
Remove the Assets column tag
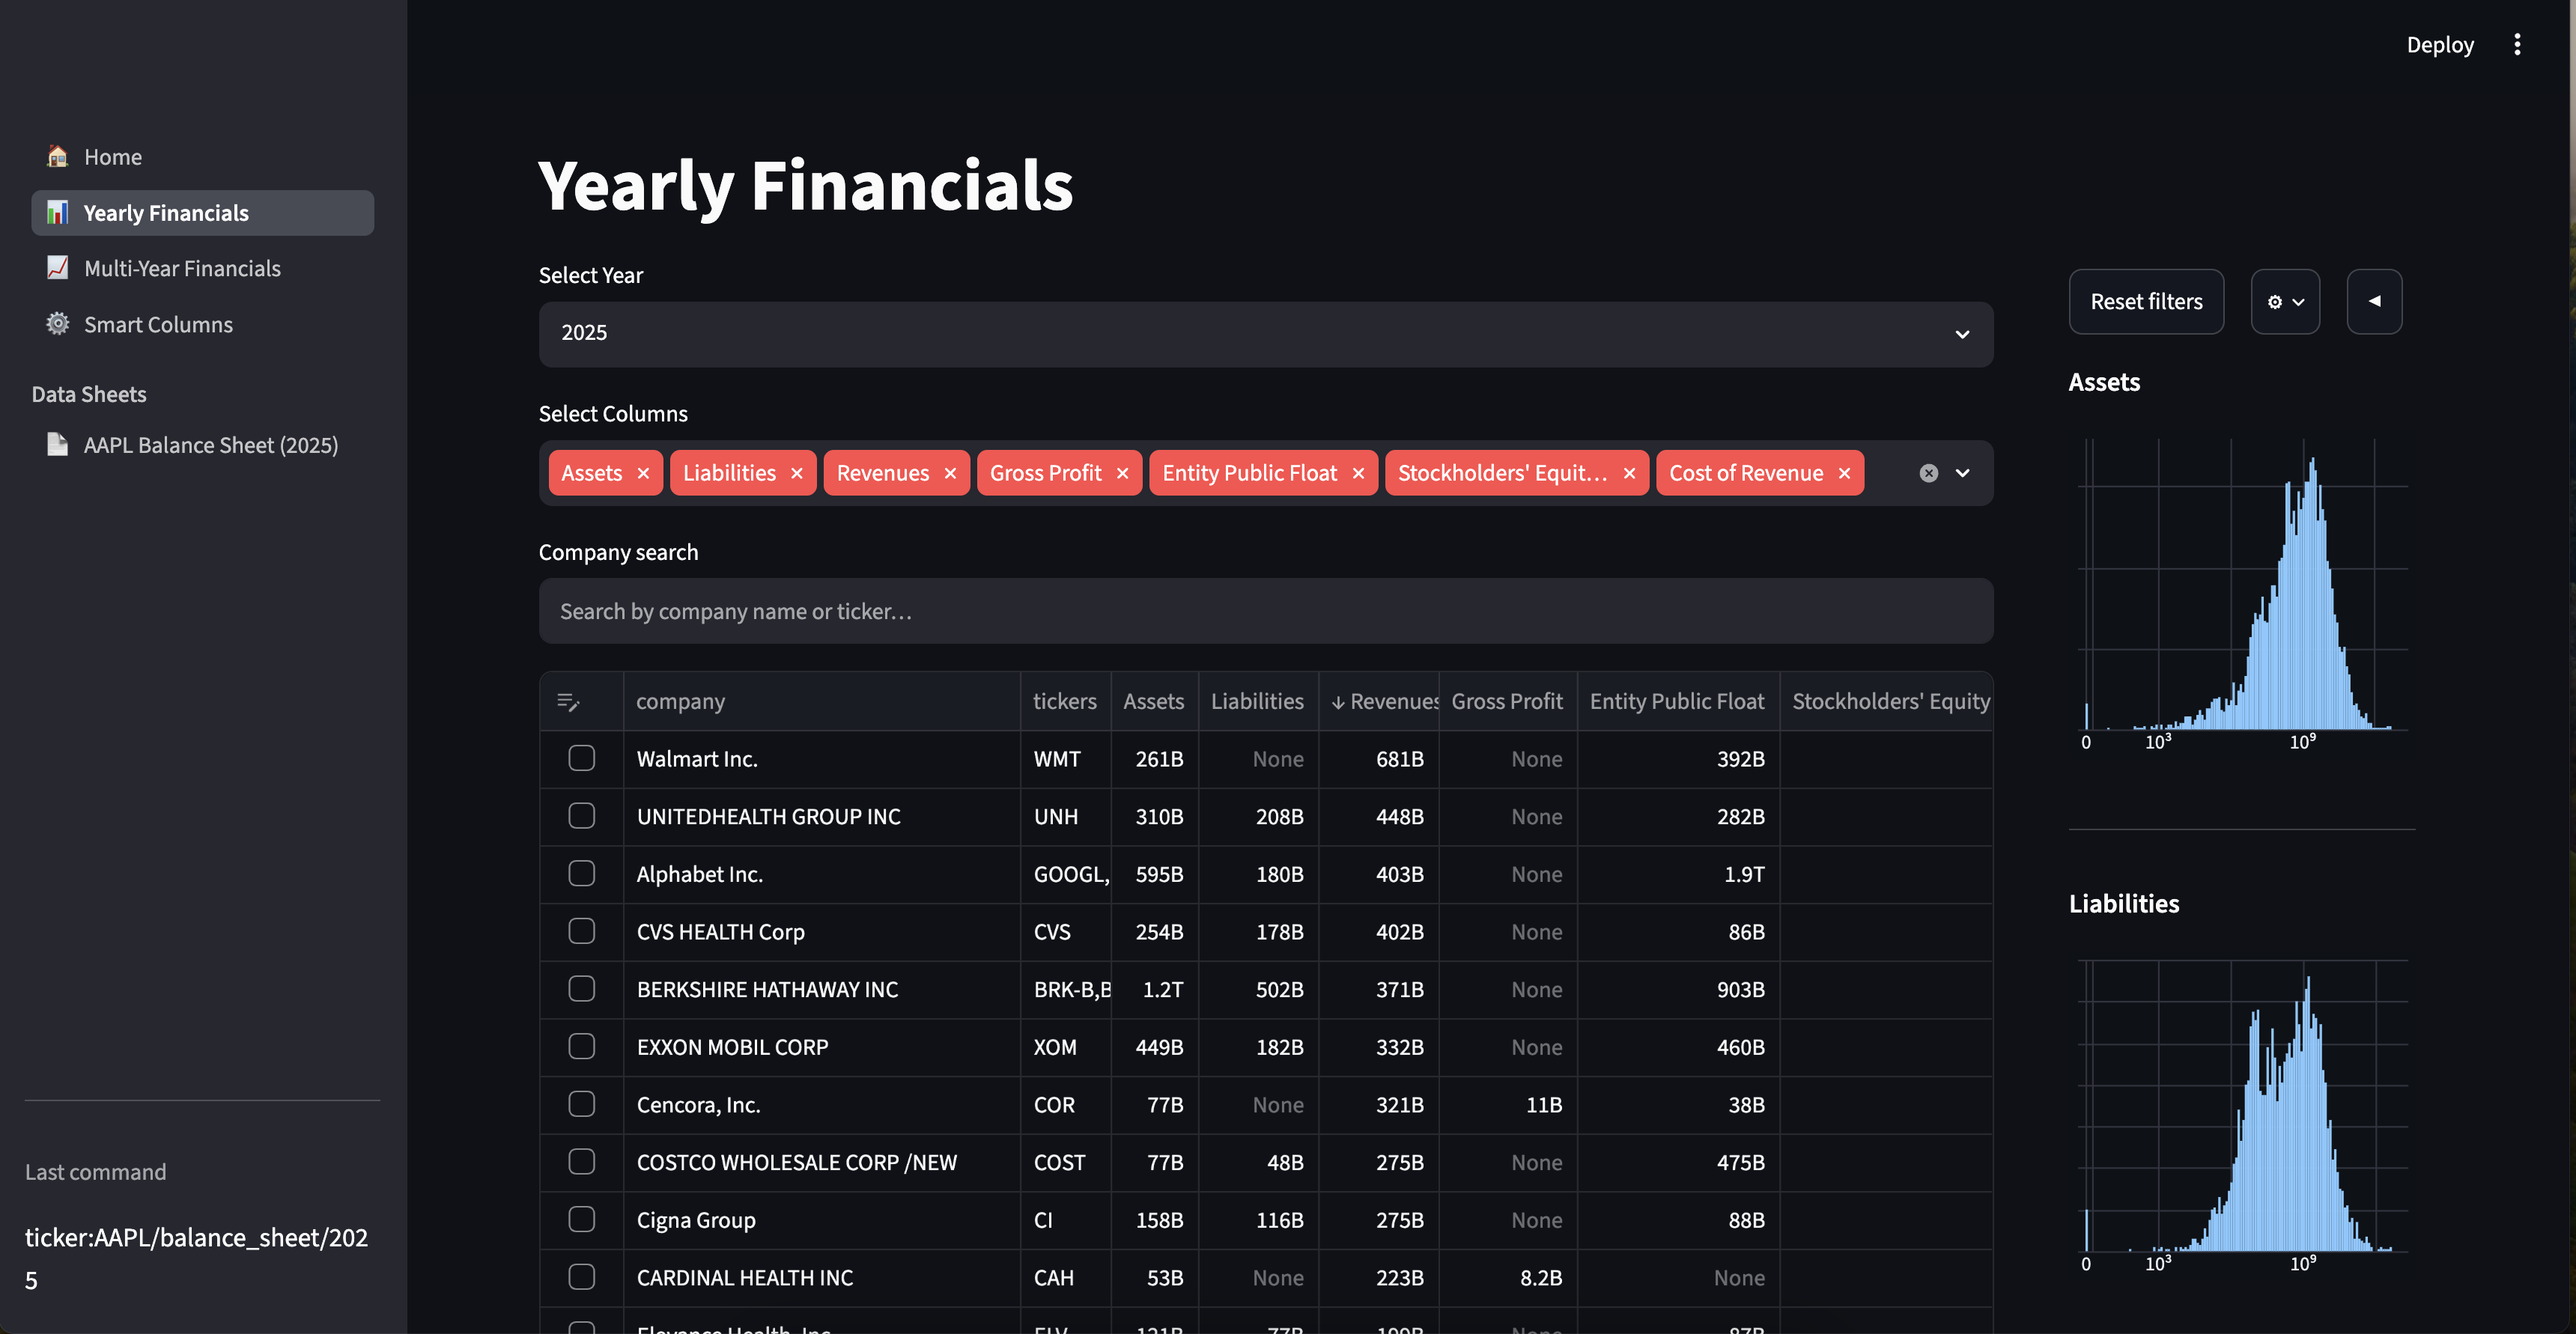tap(643, 473)
